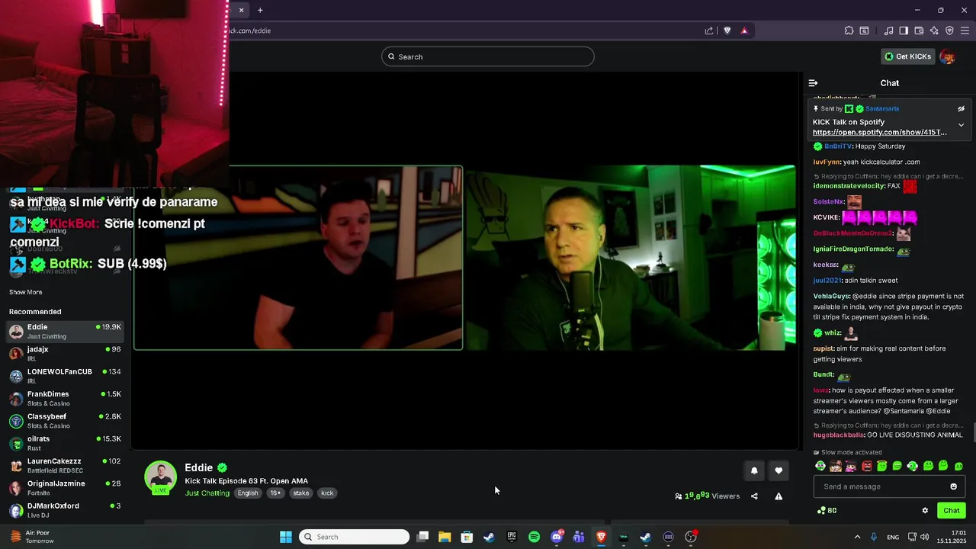Open the browser hamburger menu
The width and height of the screenshot is (976, 549).
pyautogui.click(x=965, y=30)
